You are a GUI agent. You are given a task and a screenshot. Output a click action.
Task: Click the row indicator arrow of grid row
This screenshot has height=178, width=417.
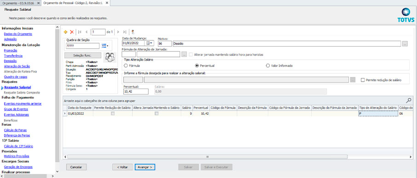64,113
